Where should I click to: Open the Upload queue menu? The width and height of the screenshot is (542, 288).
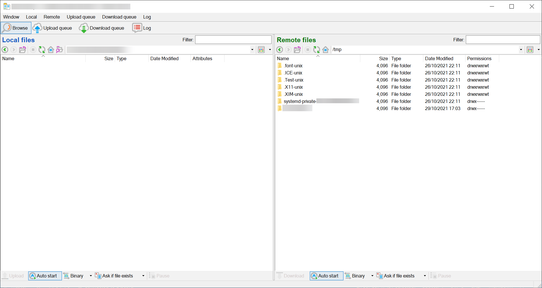[81, 17]
